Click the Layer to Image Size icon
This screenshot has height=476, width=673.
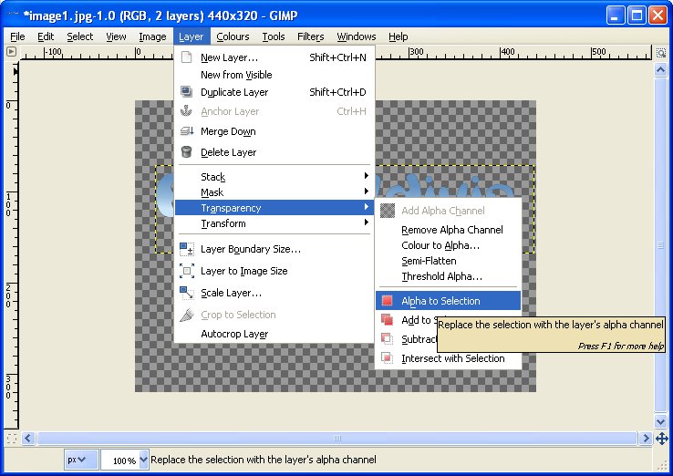[x=187, y=271]
